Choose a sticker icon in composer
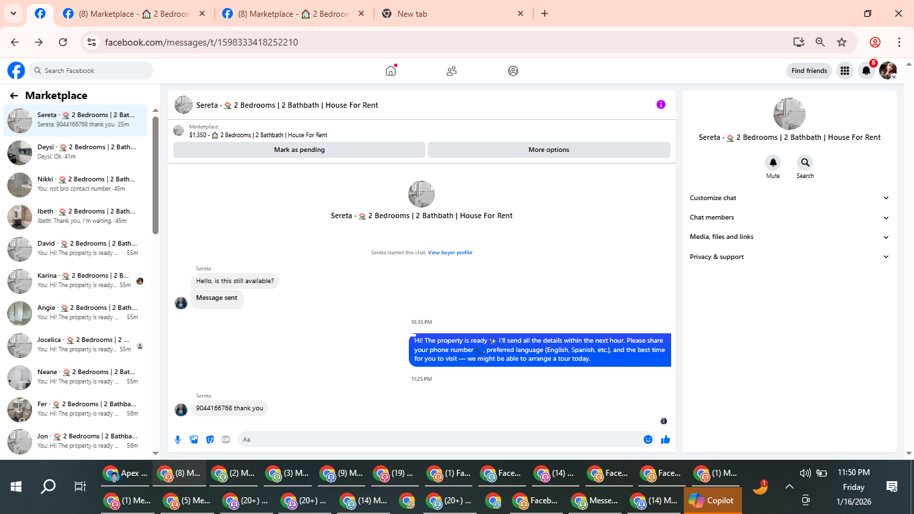Image resolution: width=914 pixels, height=514 pixels. click(210, 440)
